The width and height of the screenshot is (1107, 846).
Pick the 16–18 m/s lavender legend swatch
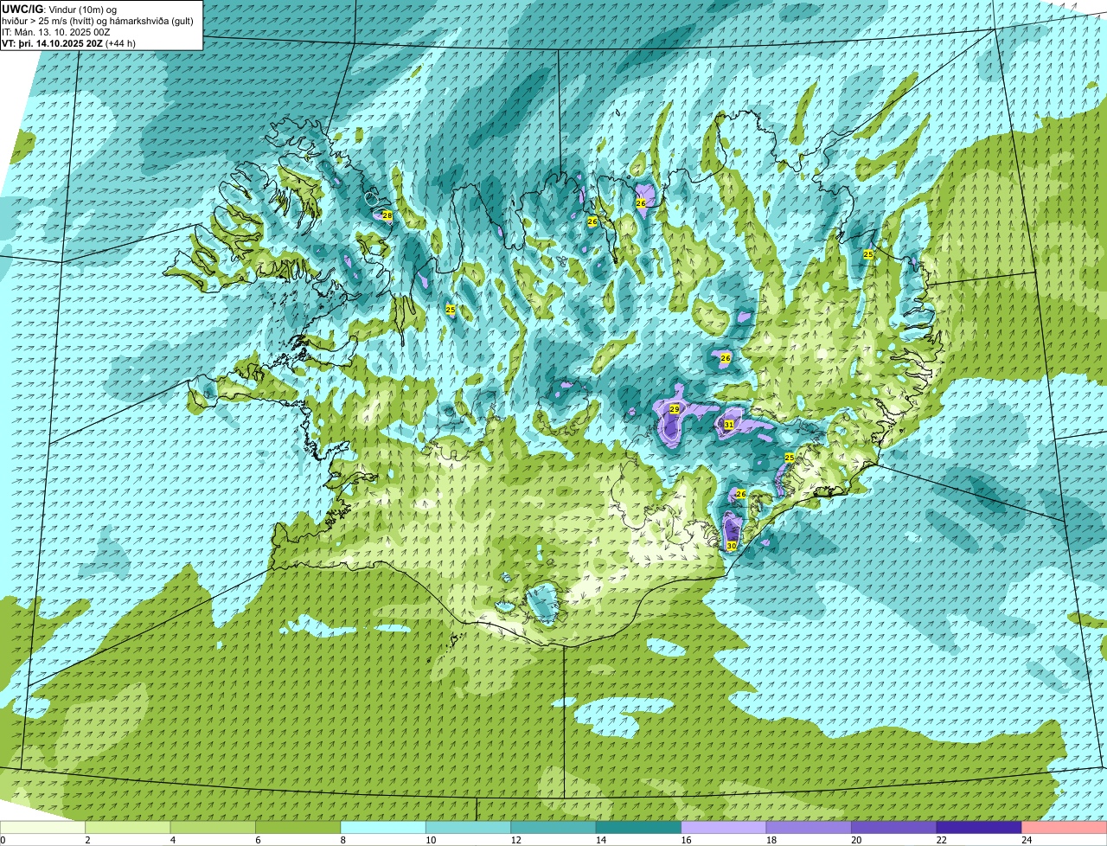tap(724, 827)
